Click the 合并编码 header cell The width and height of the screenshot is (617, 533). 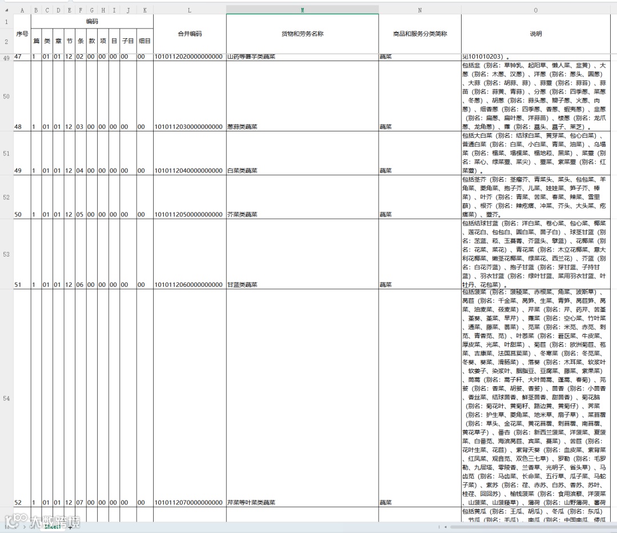(x=190, y=34)
